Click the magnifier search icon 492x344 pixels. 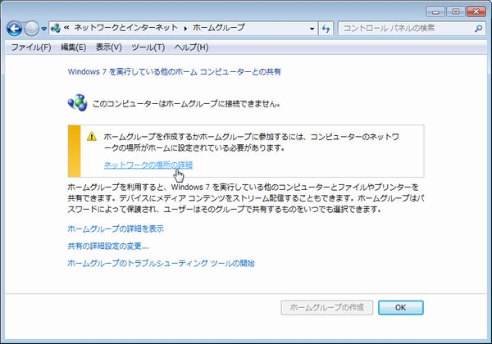(x=478, y=29)
